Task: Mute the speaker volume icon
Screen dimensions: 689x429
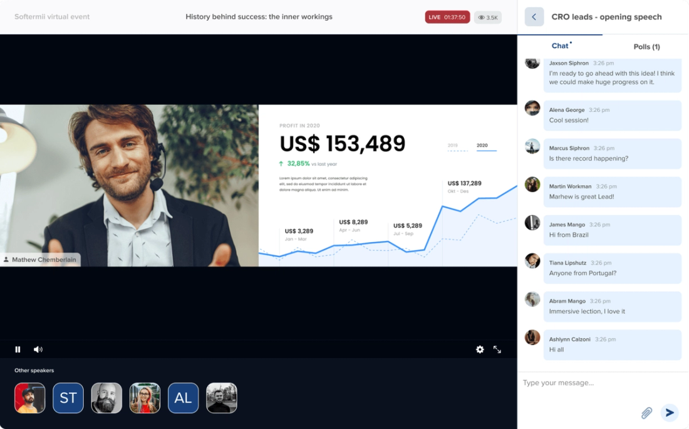Action: 38,350
